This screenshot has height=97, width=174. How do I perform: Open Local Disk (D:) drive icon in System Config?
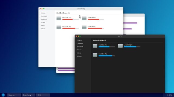pyautogui.click(x=84, y=18)
